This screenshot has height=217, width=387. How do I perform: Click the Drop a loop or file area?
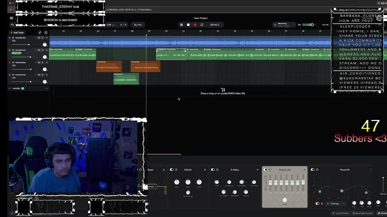(223, 92)
